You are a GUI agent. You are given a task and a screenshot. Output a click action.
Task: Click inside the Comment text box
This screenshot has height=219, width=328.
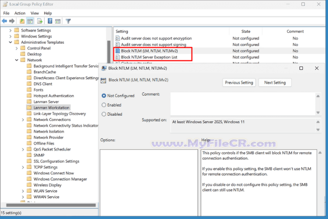click(243, 104)
